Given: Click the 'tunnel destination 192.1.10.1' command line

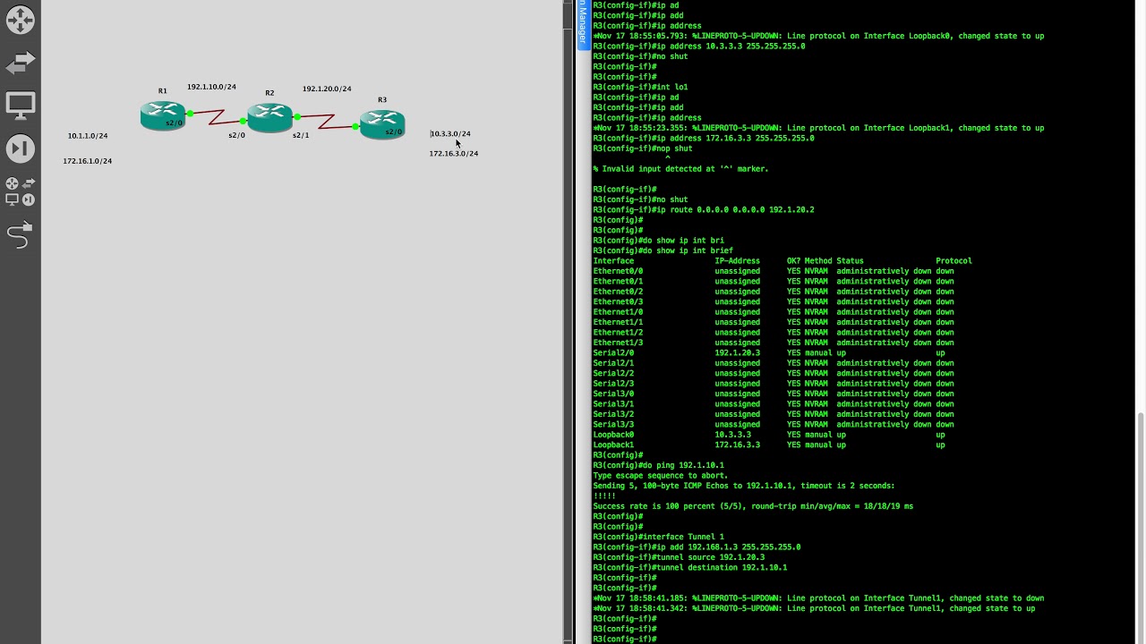Looking at the screenshot, I should point(689,567).
